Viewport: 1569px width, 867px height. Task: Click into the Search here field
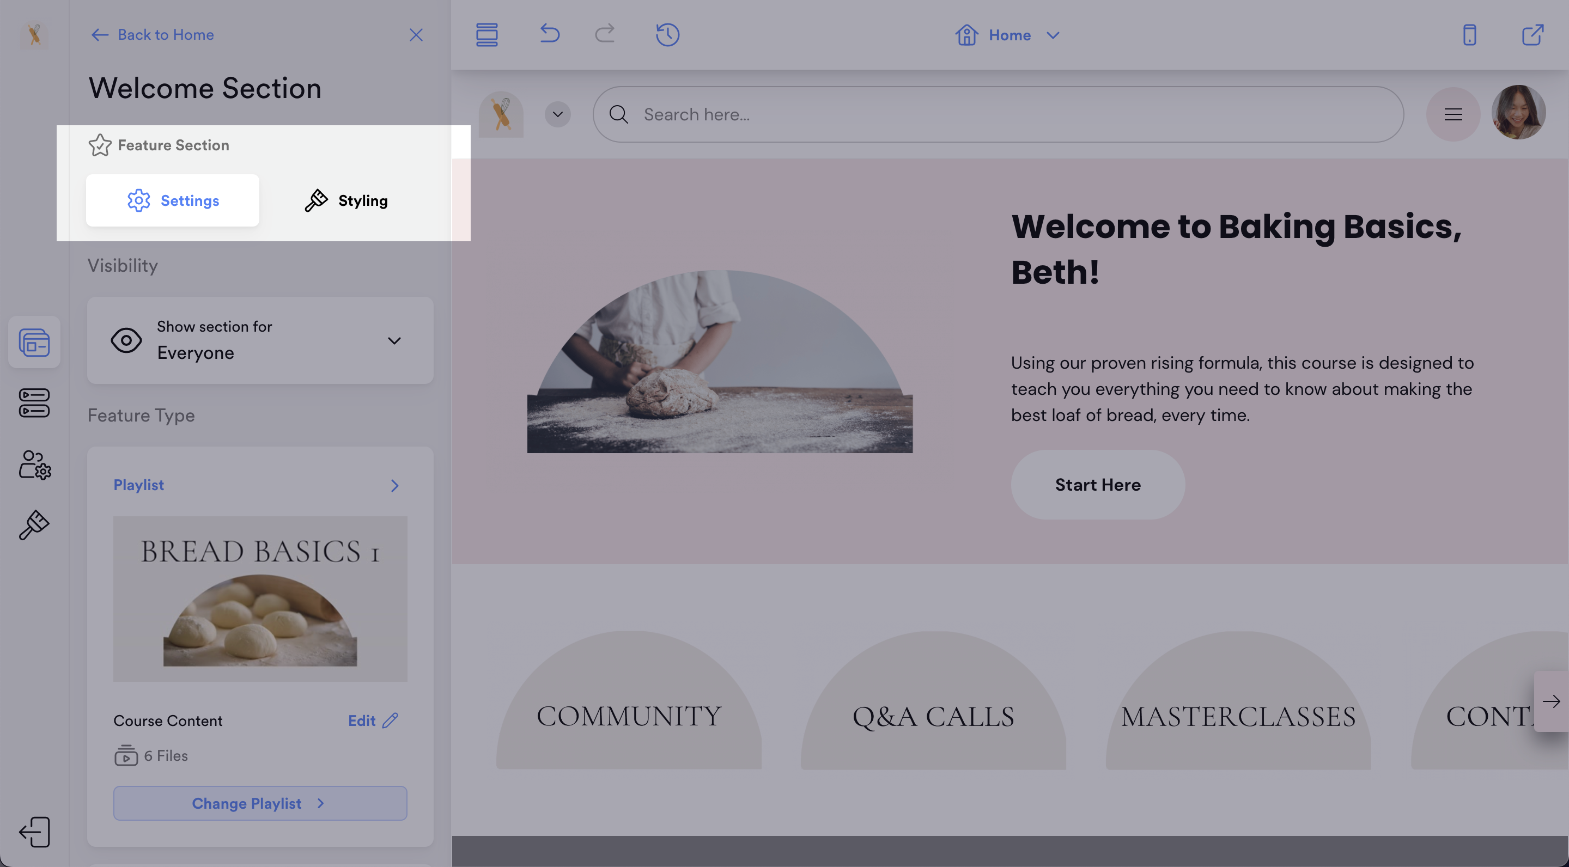[x=999, y=114]
